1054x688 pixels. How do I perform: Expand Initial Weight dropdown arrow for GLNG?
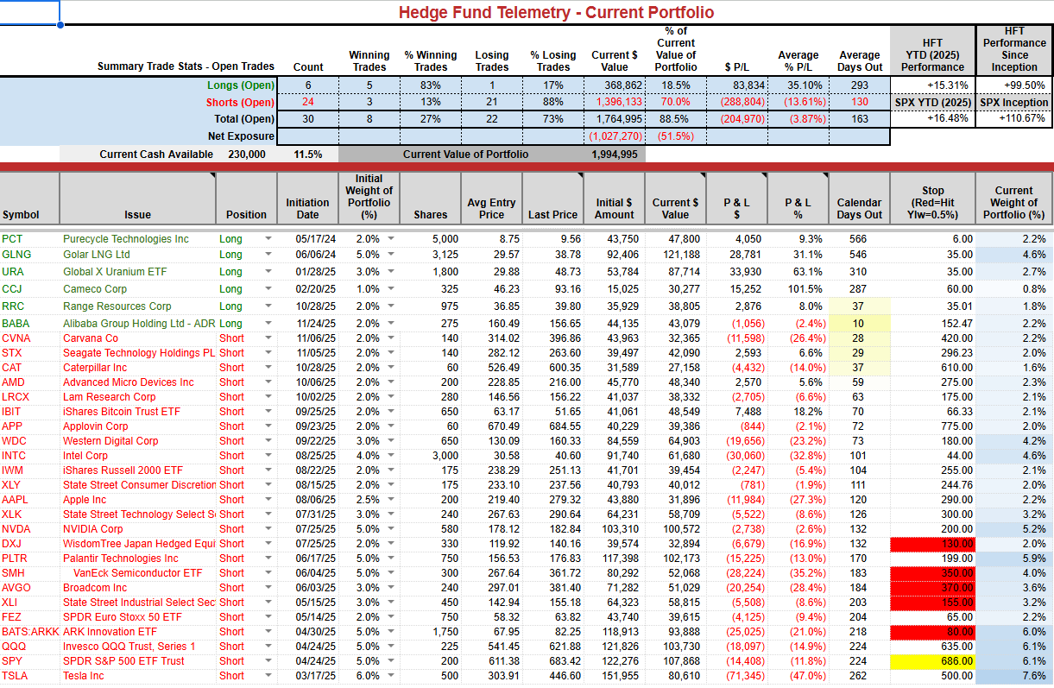[x=391, y=255]
